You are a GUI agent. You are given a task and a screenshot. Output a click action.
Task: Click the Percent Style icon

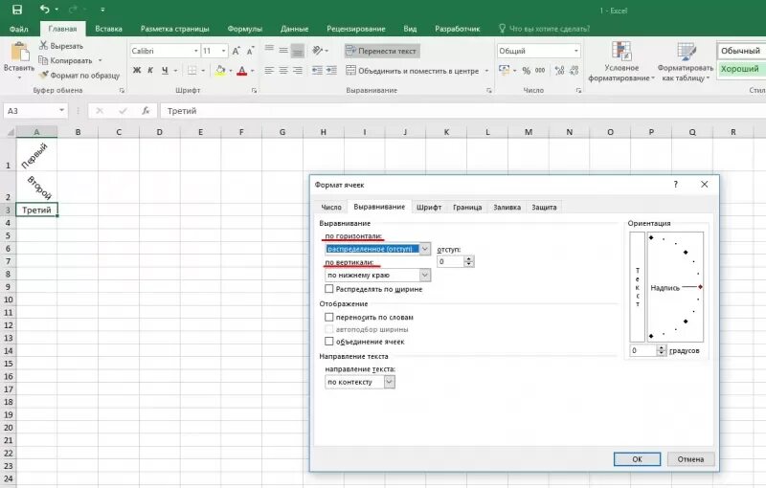click(x=526, y=71)
